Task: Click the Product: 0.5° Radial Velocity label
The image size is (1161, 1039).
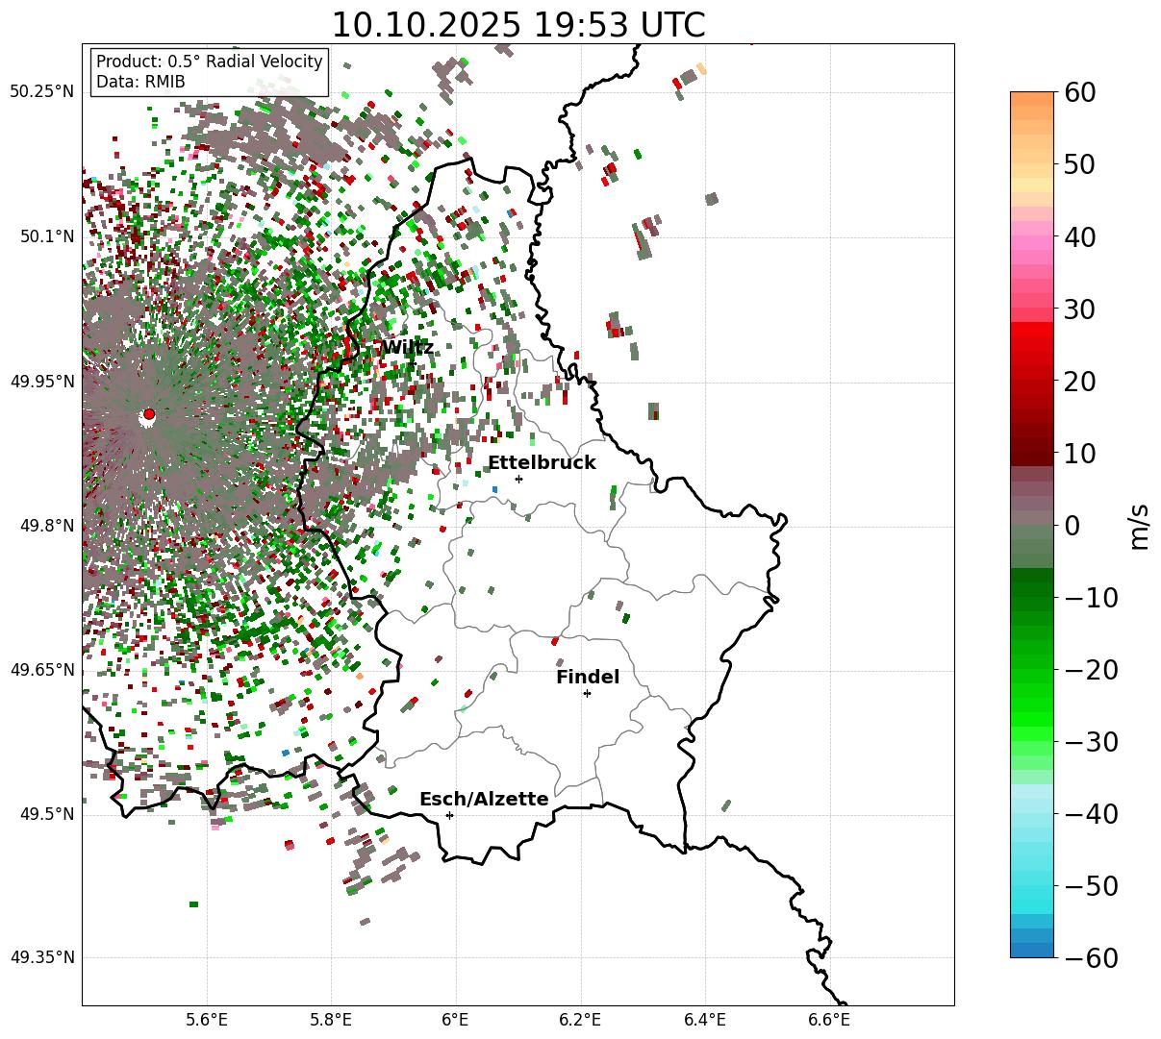Action: coord(210,62)
